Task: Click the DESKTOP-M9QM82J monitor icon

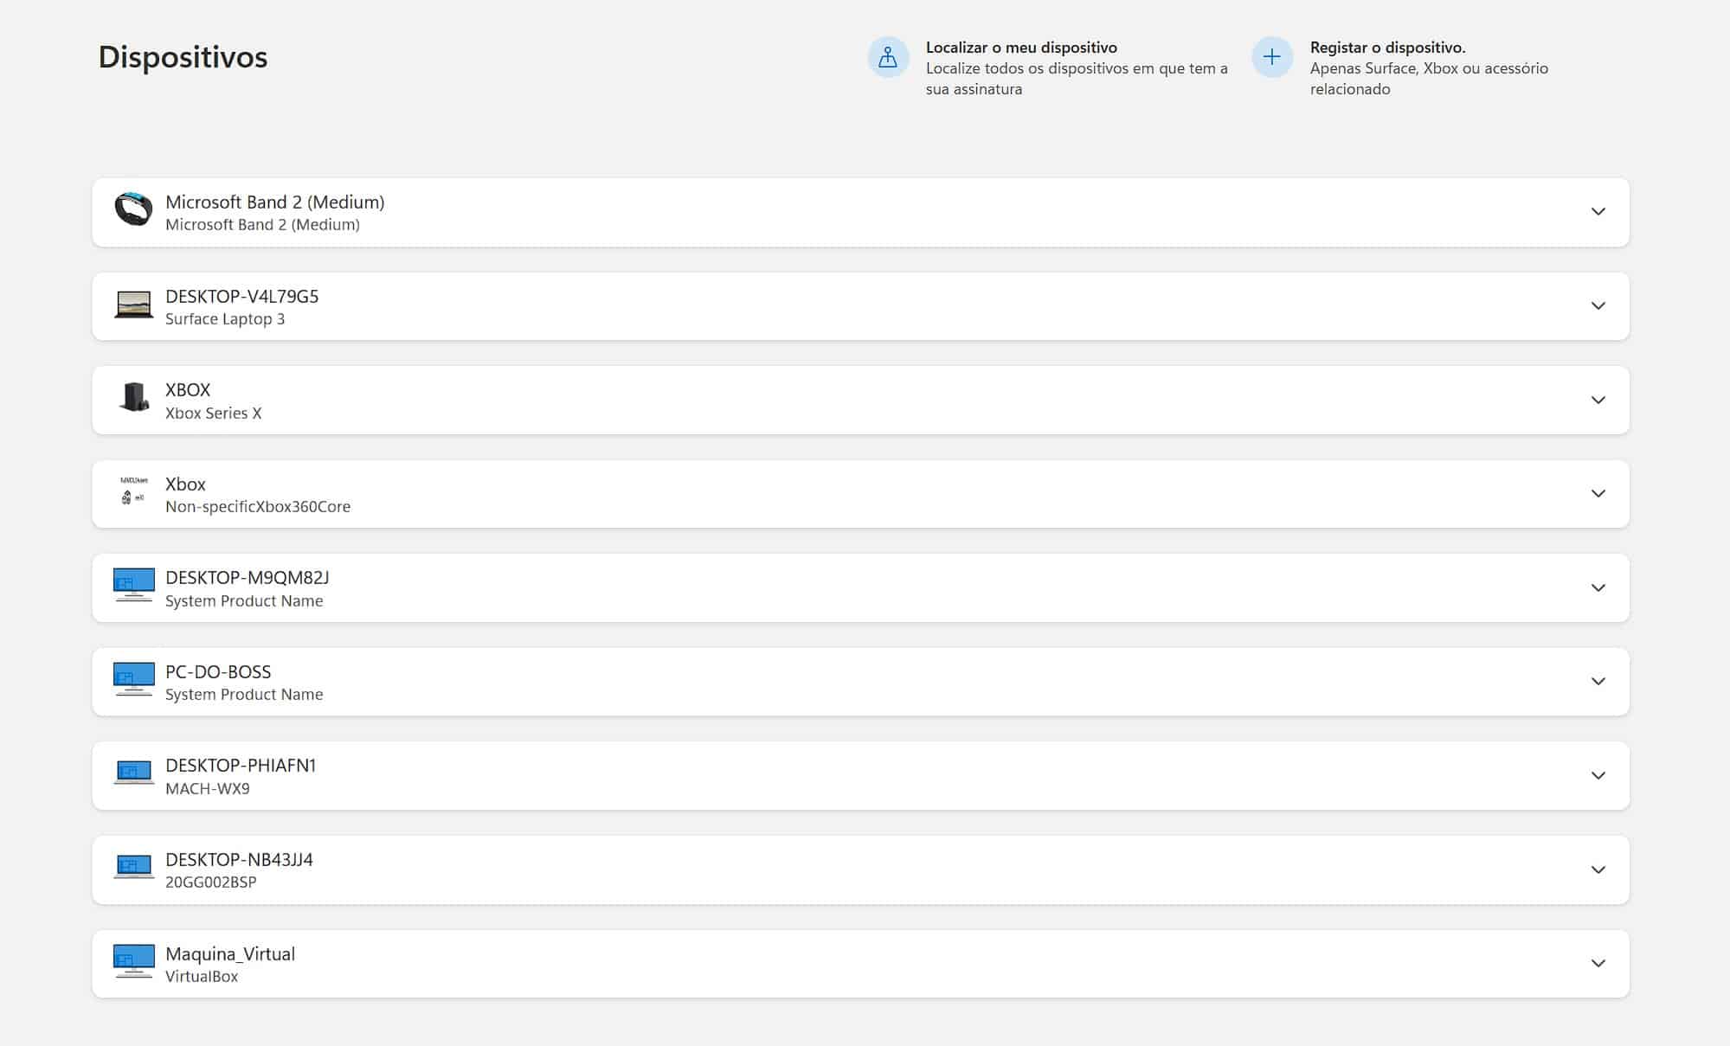Action: (133, 586)
